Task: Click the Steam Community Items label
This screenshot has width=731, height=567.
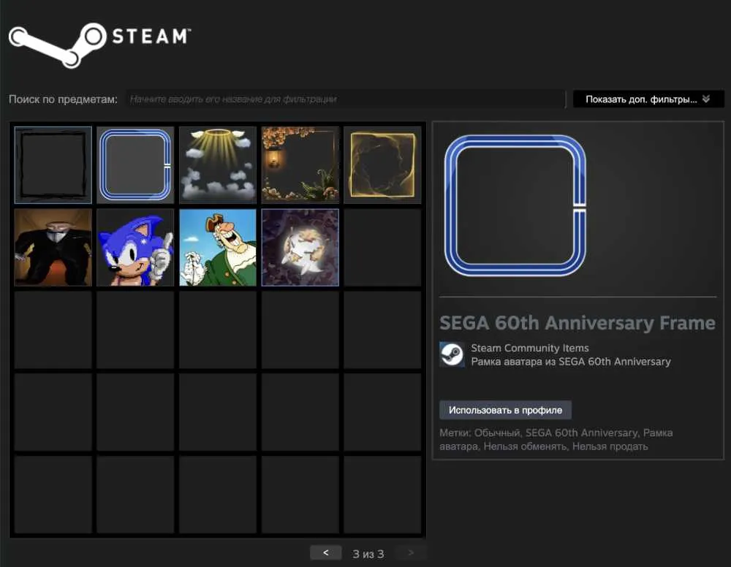Action: tap(529, 348)
